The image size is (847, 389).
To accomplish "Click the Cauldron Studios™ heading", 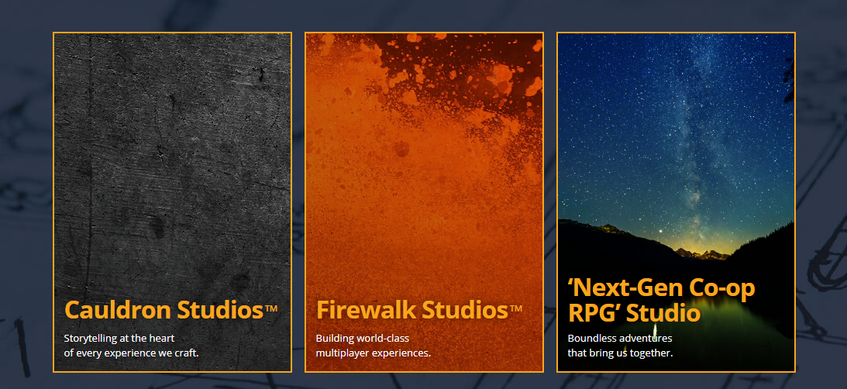I will [x=170, y=310].
